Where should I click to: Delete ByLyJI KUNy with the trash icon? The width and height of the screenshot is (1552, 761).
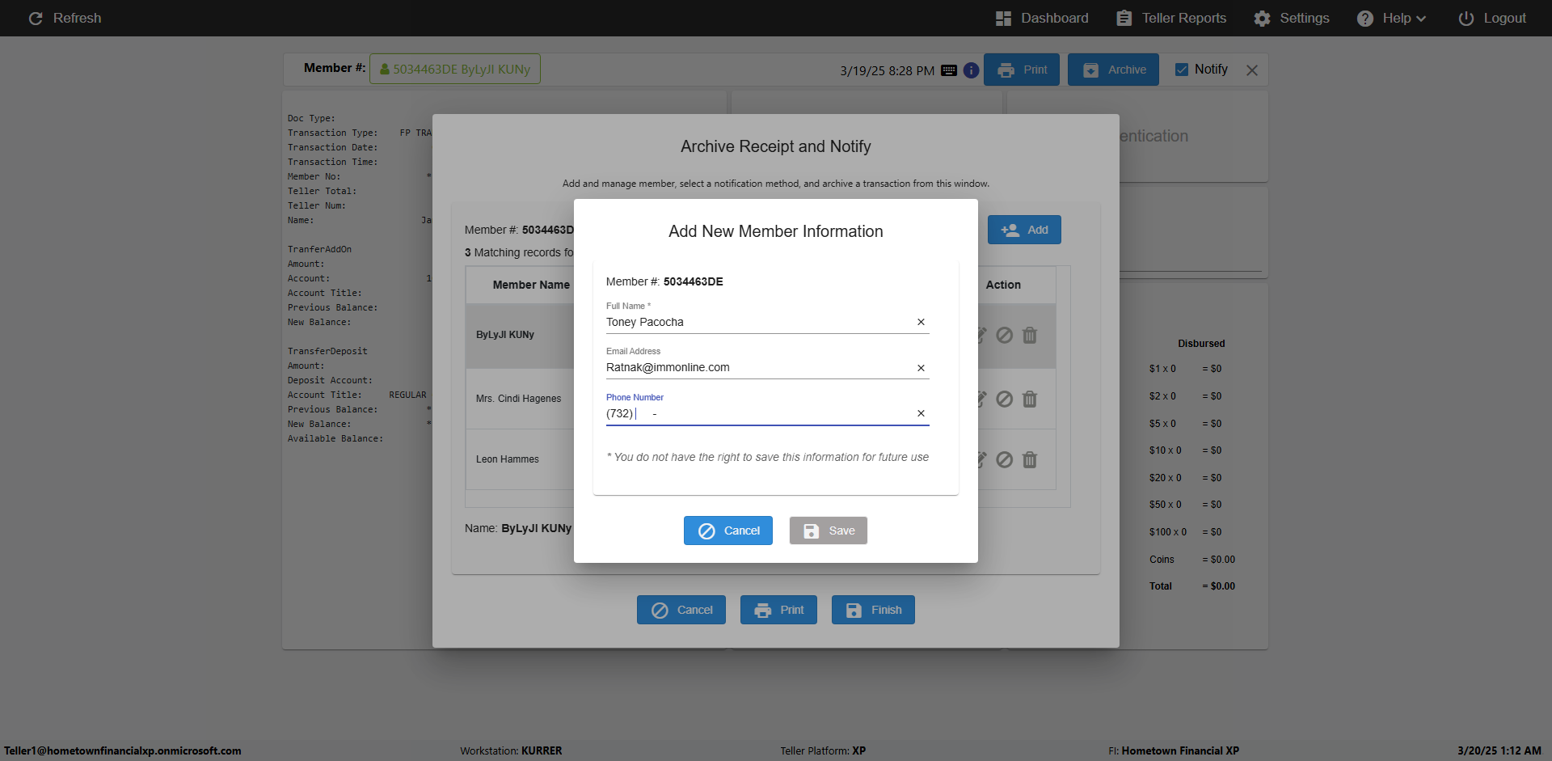pos(1030,335)
